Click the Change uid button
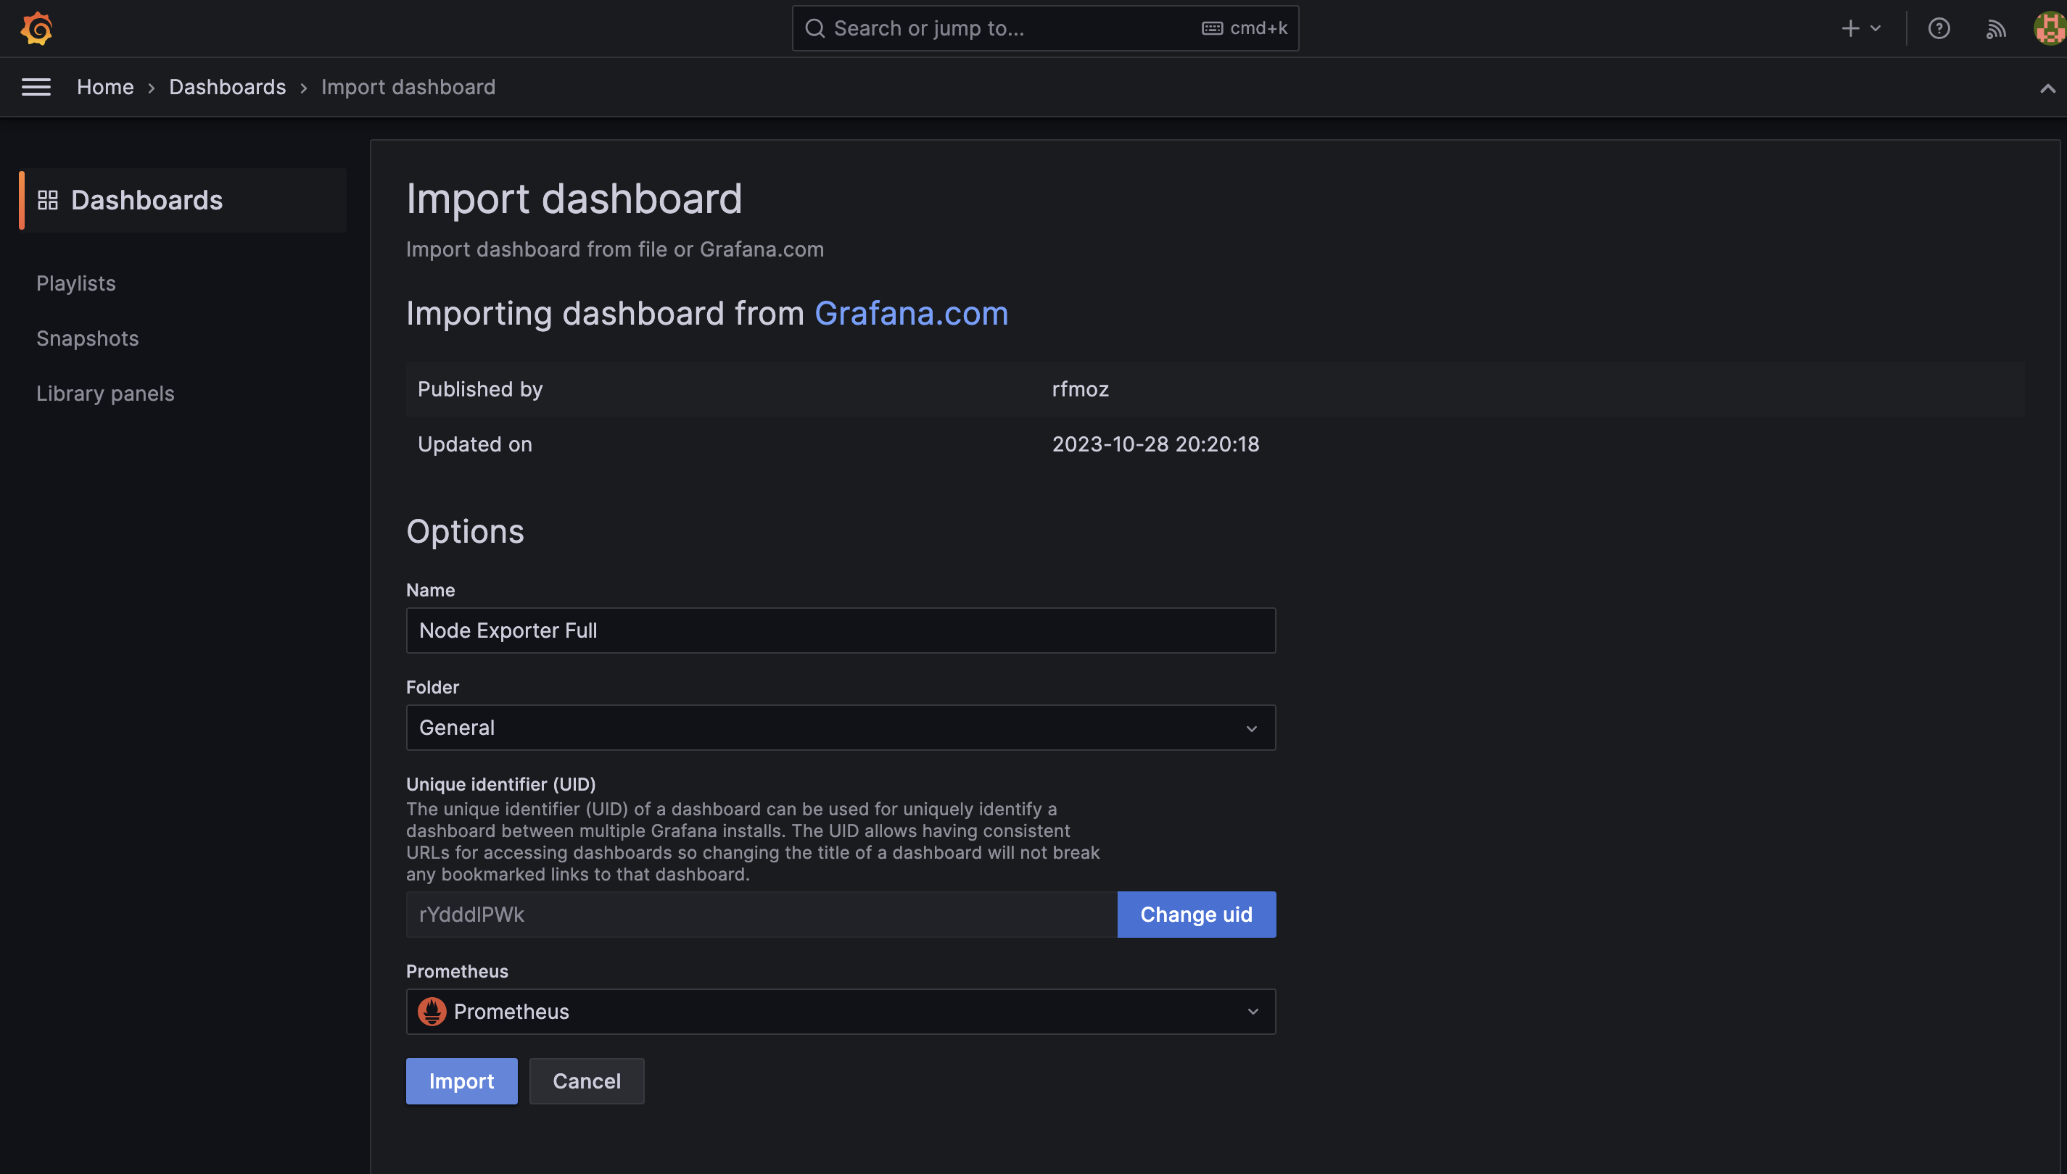 click(x=1196, y=915)
